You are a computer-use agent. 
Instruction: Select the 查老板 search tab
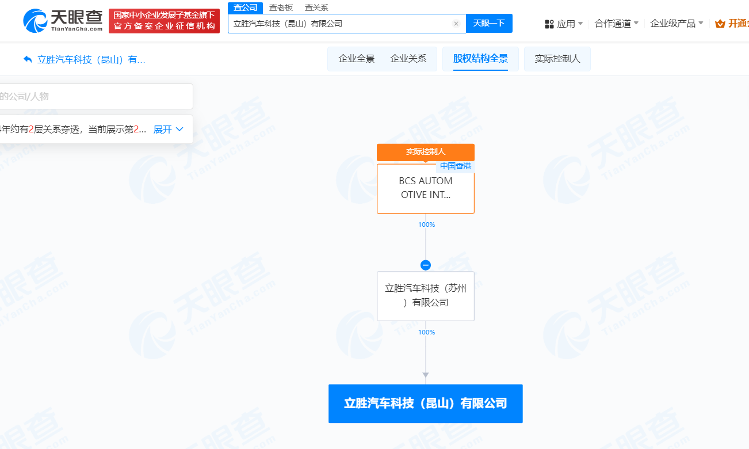281,7
